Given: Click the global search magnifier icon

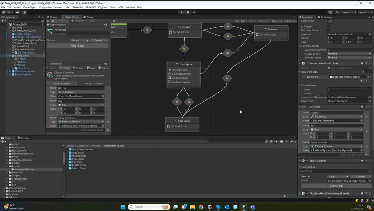Looking at the screenshot, I should (337, 12).
